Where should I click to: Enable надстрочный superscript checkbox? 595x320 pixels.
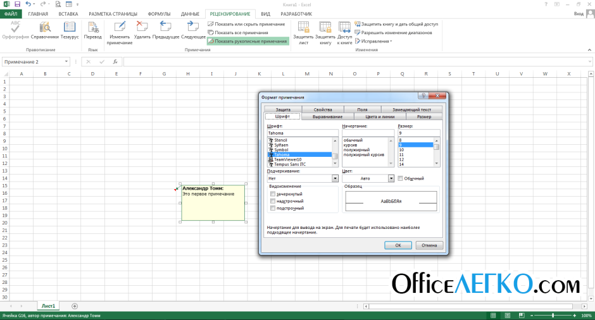click(272, 201)
